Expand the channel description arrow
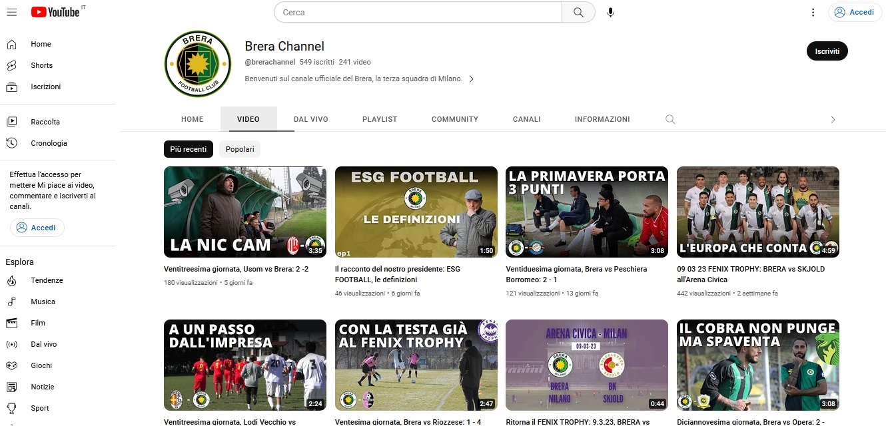886x426 pixels. coord(472,79)
